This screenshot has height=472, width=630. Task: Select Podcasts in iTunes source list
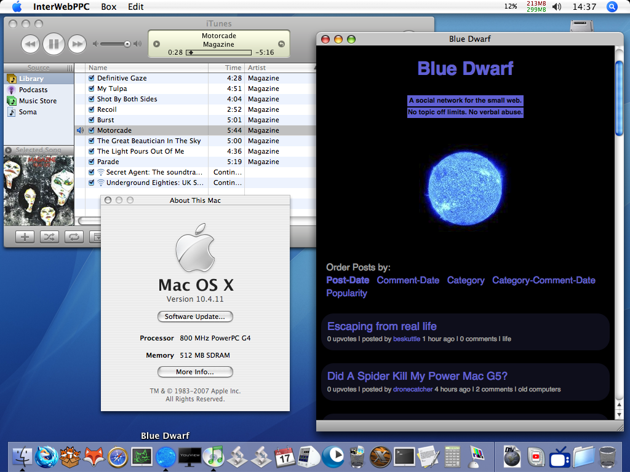click(x=33, y=90)
